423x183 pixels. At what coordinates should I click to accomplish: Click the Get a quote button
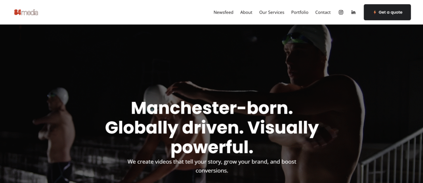tap(387, 12)
